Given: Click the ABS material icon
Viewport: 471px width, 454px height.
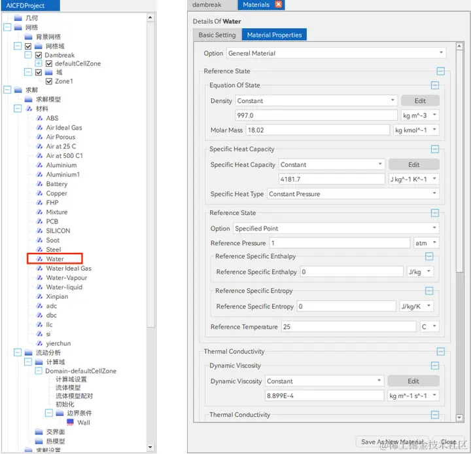Looking at the screenshot, I should [39, 118].
